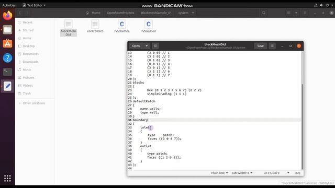Click 'outlet' text on line 38
This screenshot has width=335, height=188.
pos(146,146)
